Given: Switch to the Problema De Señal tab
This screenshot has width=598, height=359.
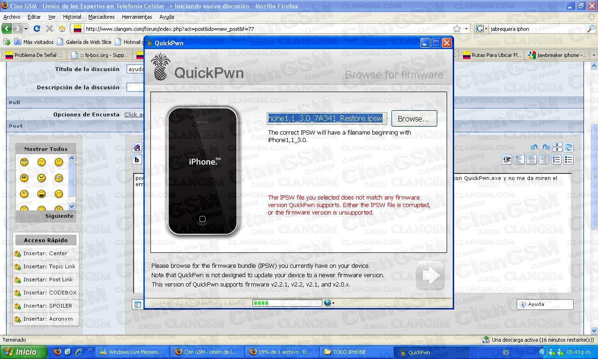Looking at the screenshot, I should pos(34,55).
